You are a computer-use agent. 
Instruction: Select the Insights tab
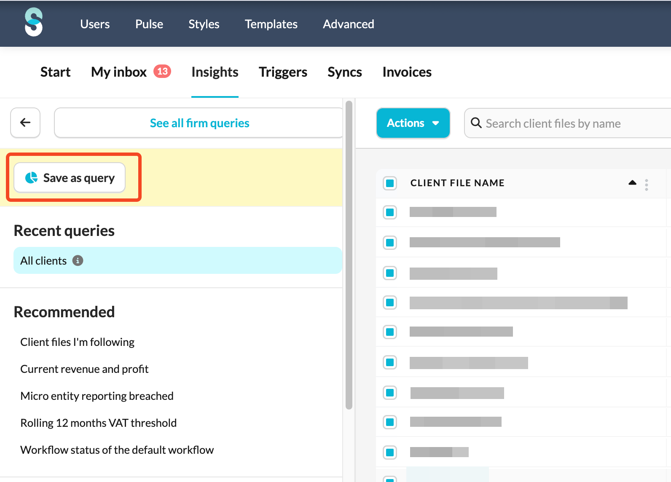[215, 72]
